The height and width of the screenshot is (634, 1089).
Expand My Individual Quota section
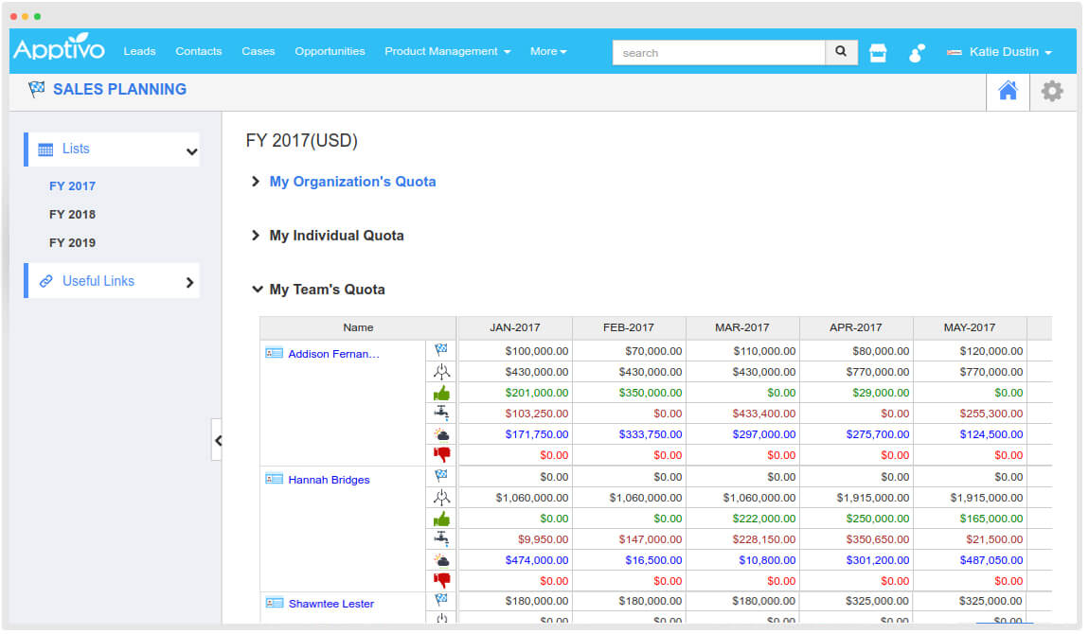(335, 236)
